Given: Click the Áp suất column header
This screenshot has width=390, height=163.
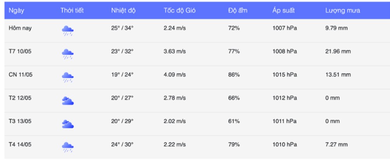Looking at the screenshot, I should tap(283, 11).
